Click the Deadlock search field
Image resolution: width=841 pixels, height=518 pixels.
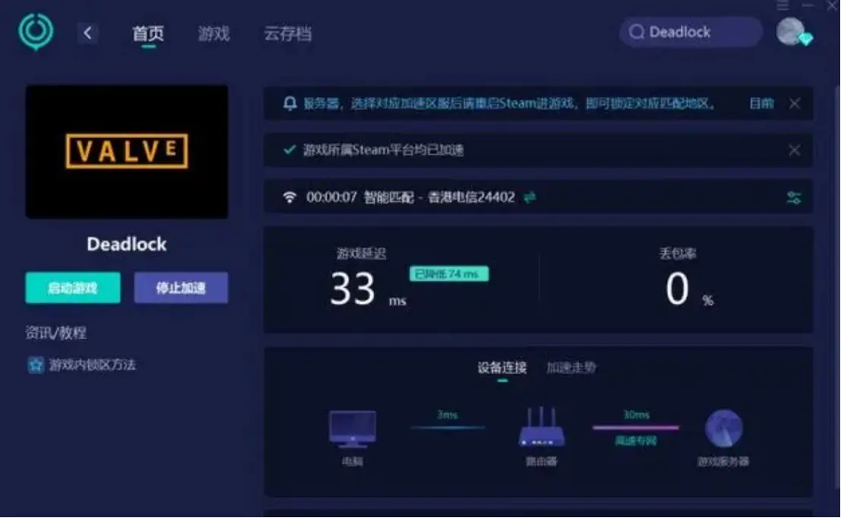point(690,32)
